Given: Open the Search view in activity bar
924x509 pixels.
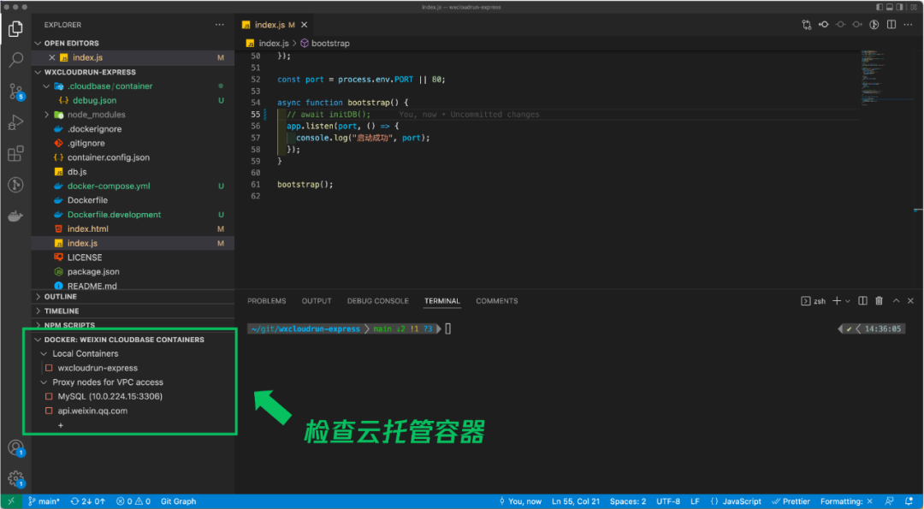Looking at the screenshot, I should 15,60.
